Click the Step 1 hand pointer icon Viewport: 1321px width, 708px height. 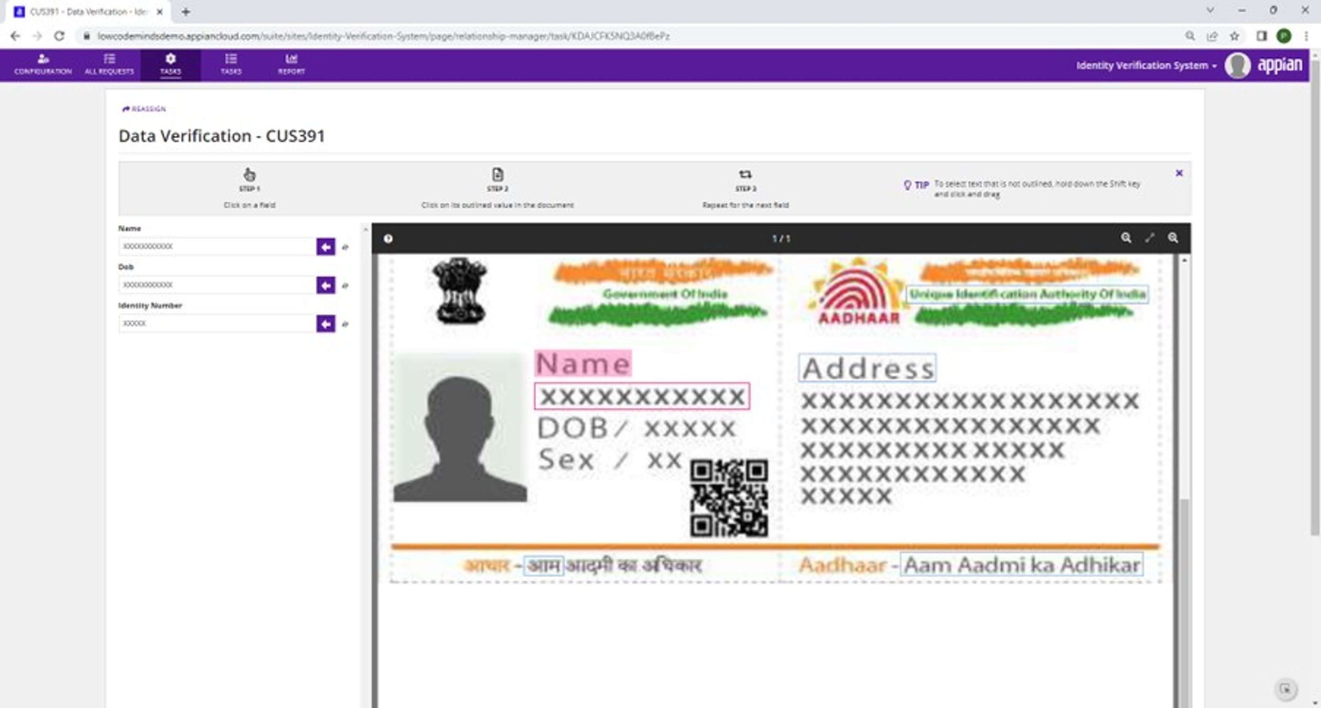click(x=249, y=174)
